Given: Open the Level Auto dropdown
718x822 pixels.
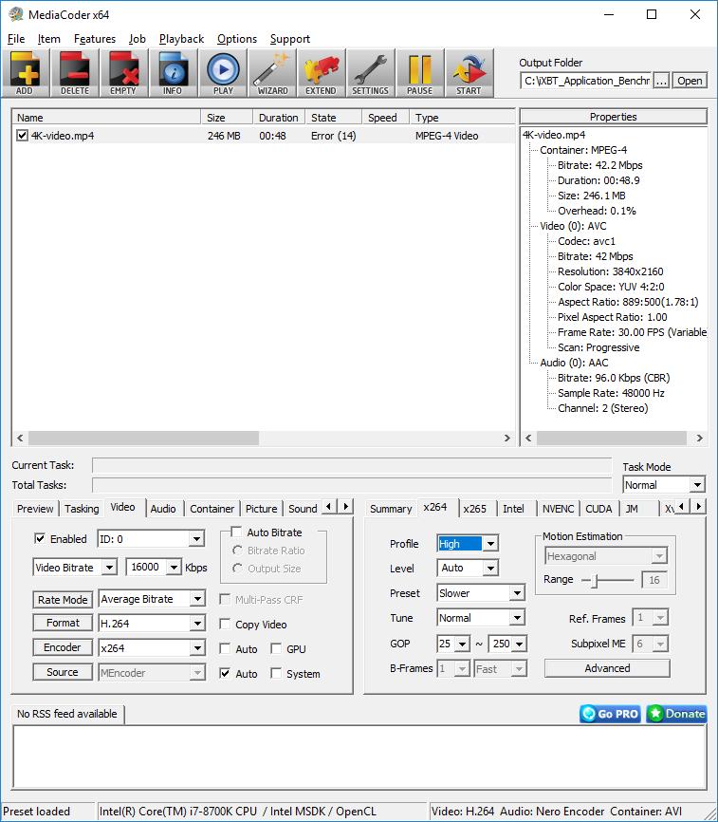Looking at the screenshot, I should (468, 568).
